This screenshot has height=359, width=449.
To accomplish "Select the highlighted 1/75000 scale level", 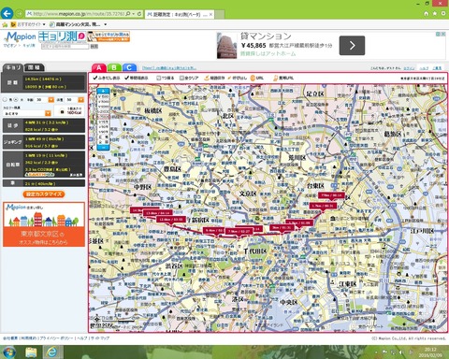I will coord(103,117).
